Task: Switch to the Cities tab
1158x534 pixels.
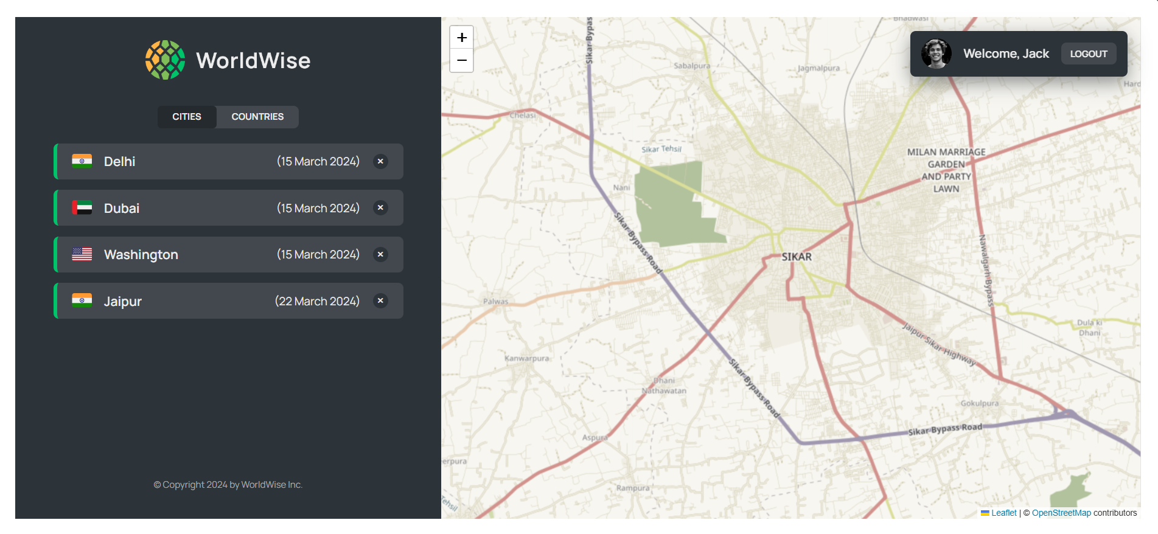Action: [187, 117]
